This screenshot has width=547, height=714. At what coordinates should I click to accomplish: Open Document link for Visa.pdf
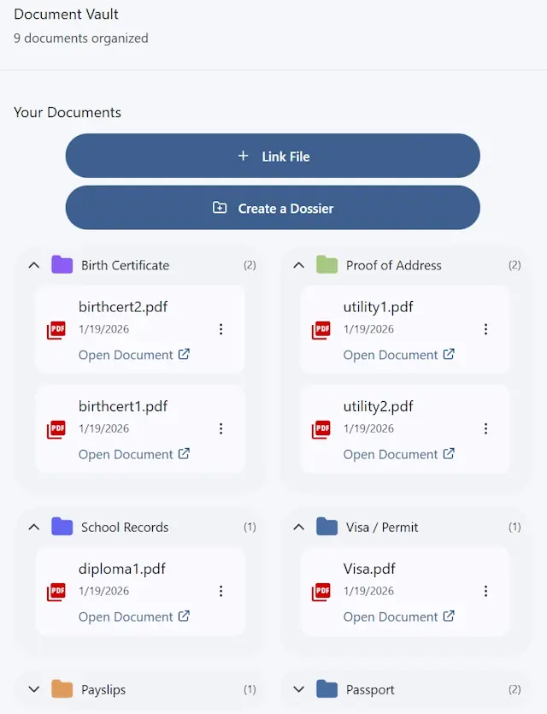click(399, 617)
